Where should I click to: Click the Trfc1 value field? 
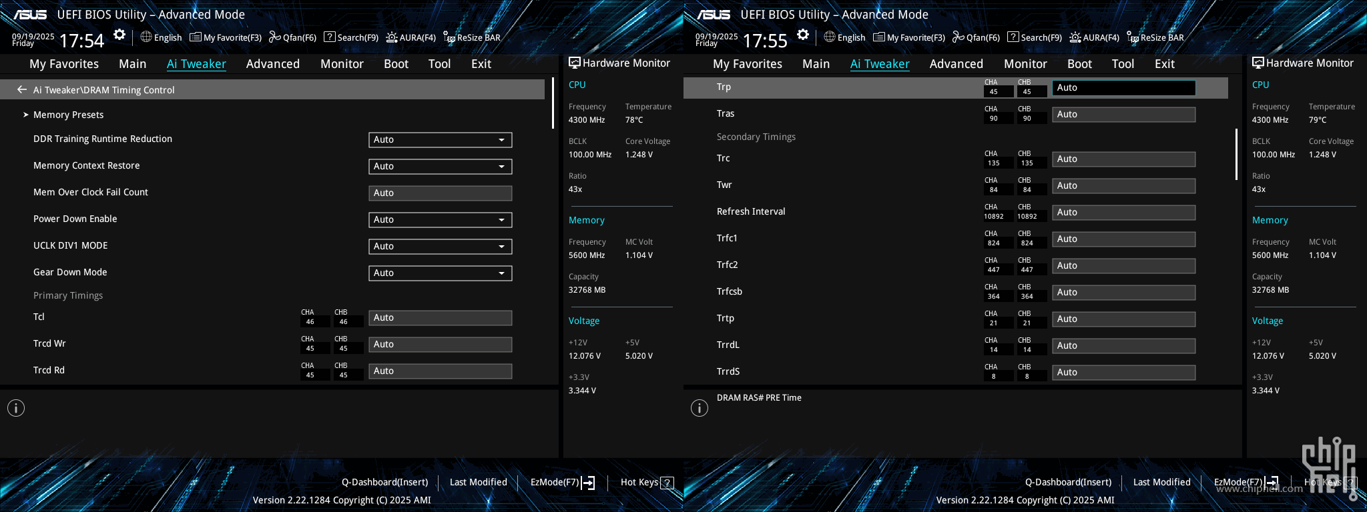(1124, 239)
